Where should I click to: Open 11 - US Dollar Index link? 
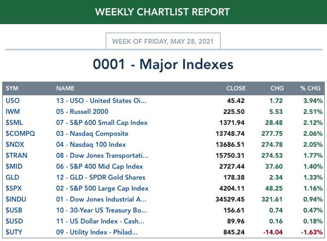click(x=100, y=221)
